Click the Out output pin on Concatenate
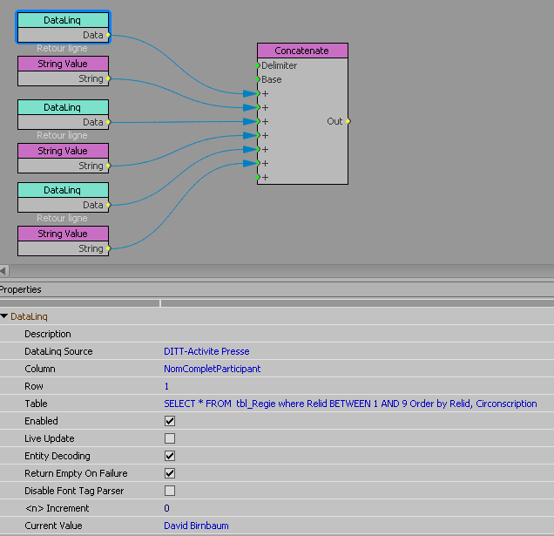This screenshot has width=554, height=536. [348, 121]
